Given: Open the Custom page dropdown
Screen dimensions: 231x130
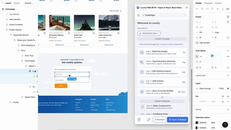Looking at the screenshot, I should 30,3.
